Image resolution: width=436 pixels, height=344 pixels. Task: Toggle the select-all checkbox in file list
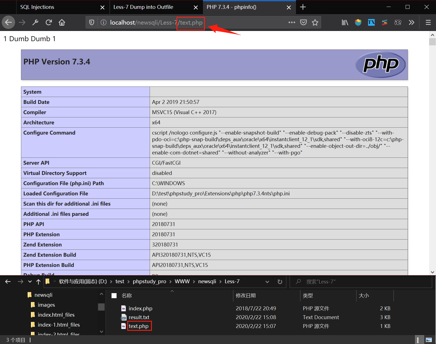coord(114,296)
